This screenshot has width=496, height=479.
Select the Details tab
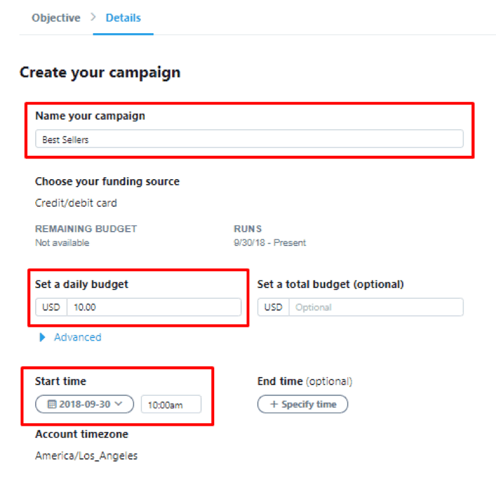123,18
